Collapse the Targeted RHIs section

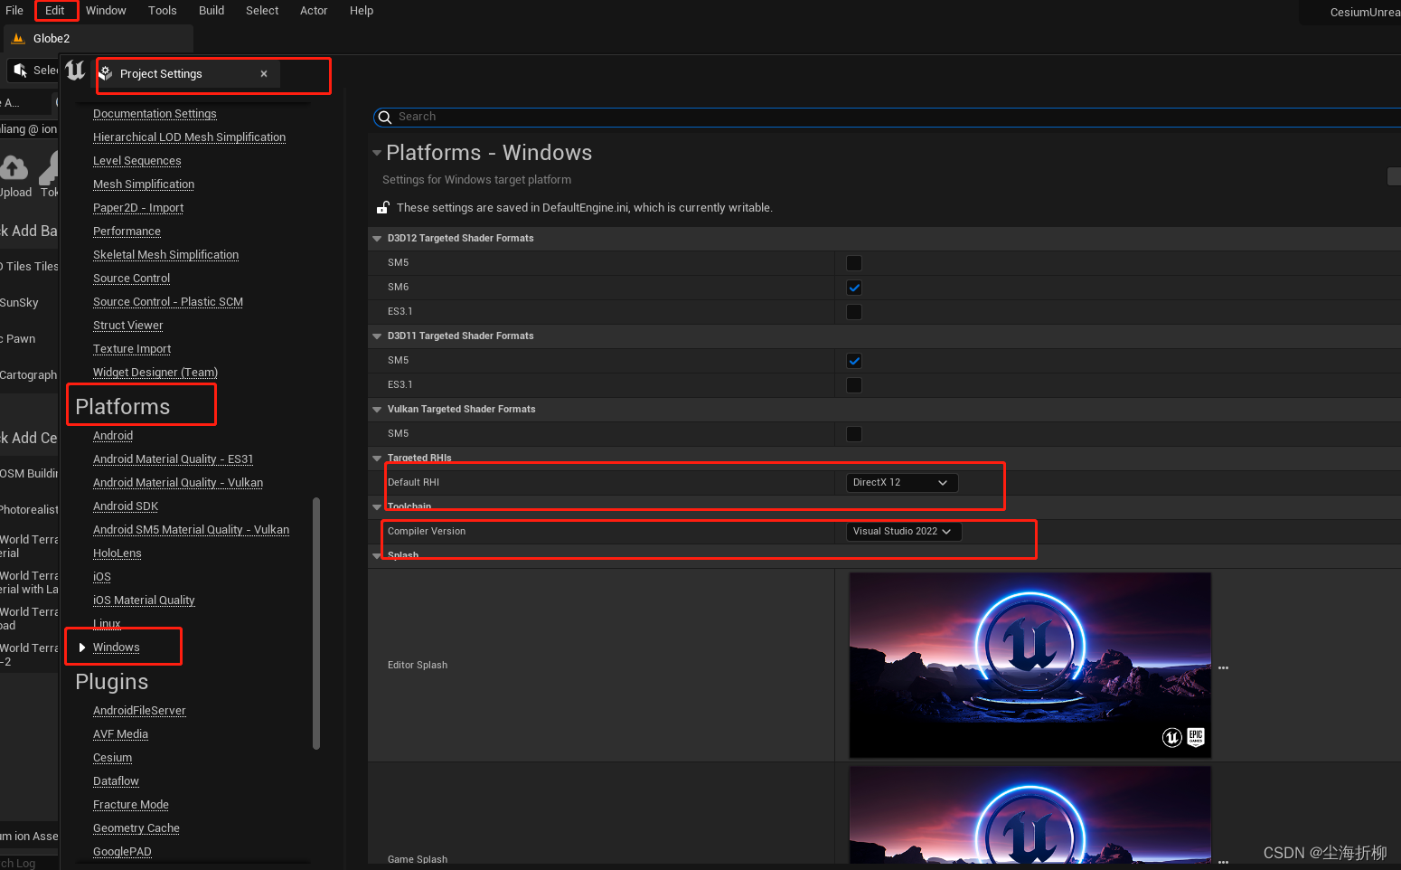(377, 459)
